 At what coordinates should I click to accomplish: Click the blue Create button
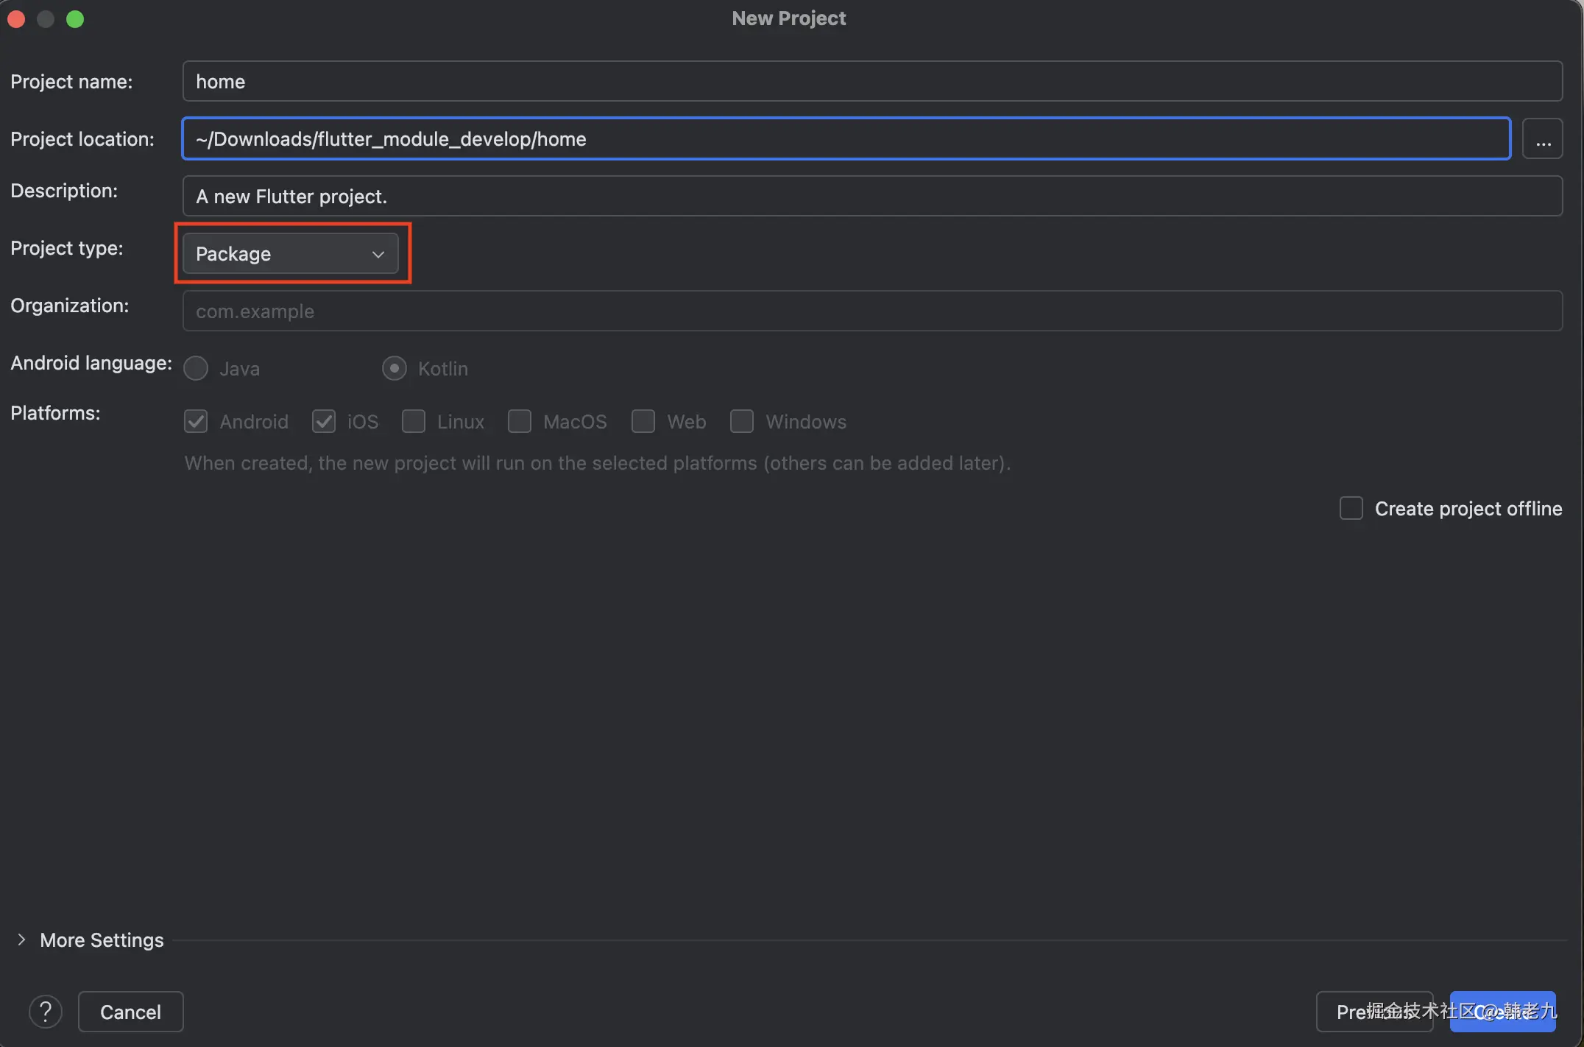click(1502, 1012)
